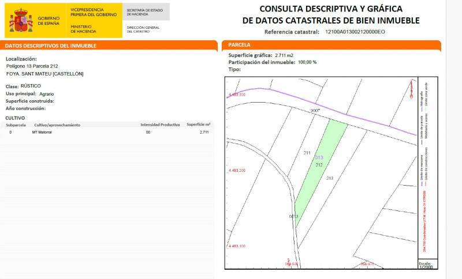Viewport: 462px width, 279px height.
Task: Click parcel number 211 on the map
Action: (307, 153)
